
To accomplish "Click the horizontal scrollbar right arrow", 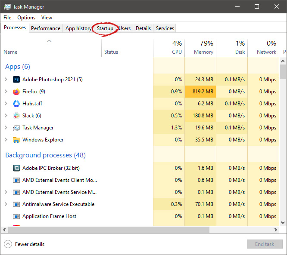I will click(x=276, y=230).
